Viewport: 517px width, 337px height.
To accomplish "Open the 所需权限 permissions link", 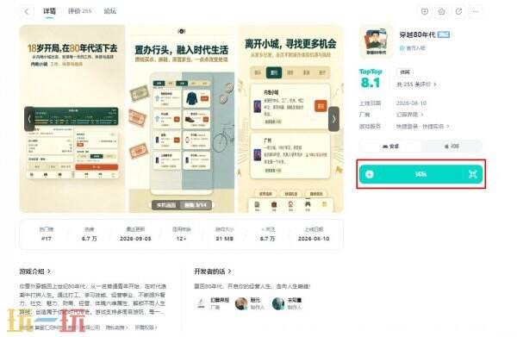I will point(146,328).
